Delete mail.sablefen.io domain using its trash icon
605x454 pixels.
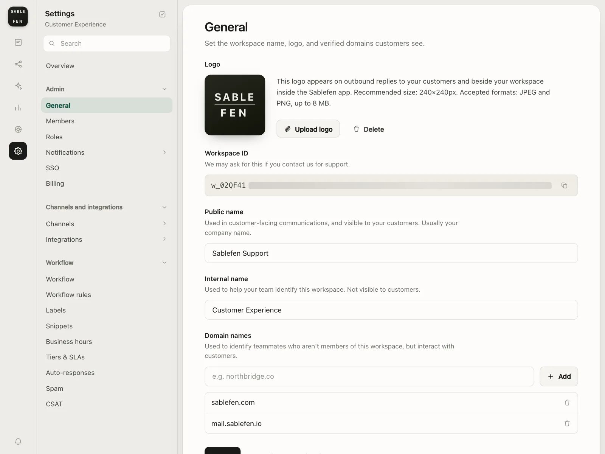point(567,423)
